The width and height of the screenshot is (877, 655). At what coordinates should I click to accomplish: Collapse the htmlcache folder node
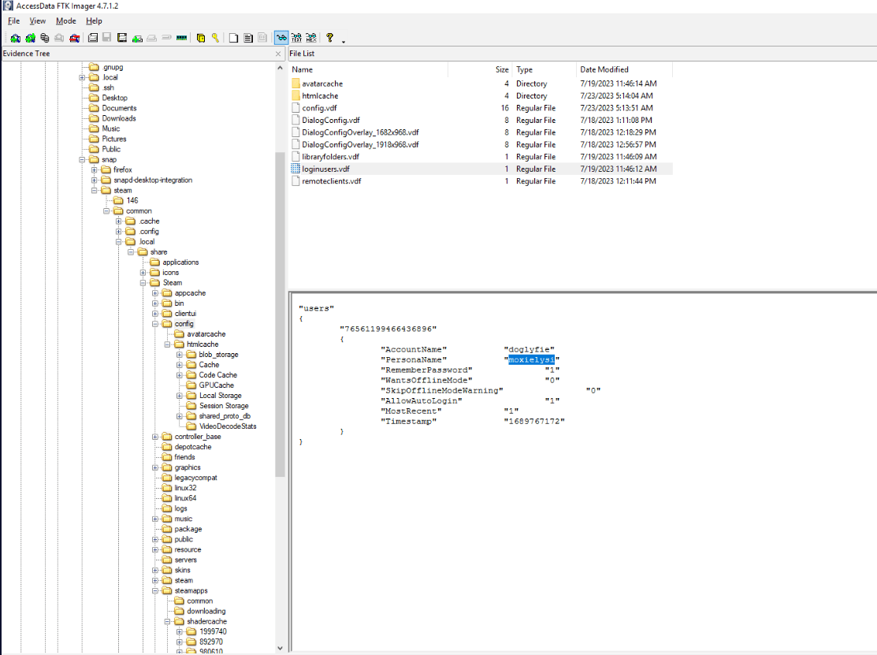(167, 344)
